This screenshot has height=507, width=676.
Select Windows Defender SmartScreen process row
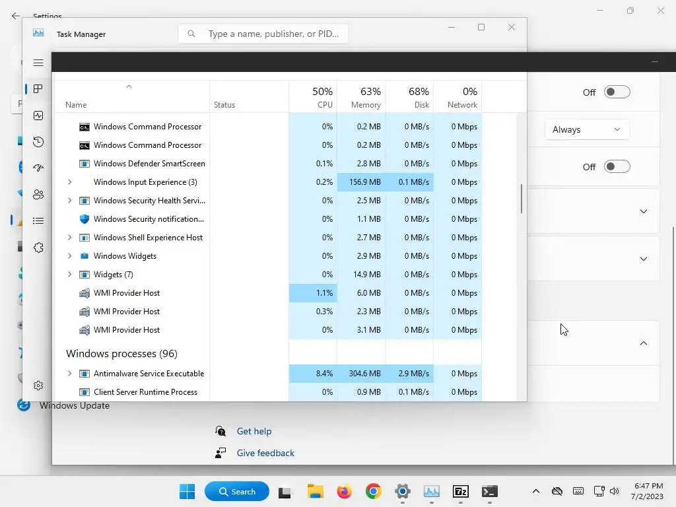[x=268, y=164]
